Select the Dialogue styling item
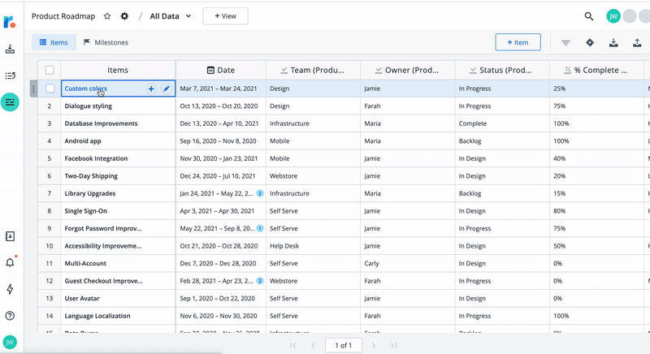This screenshot has height=354, width=650. (89, 106)
